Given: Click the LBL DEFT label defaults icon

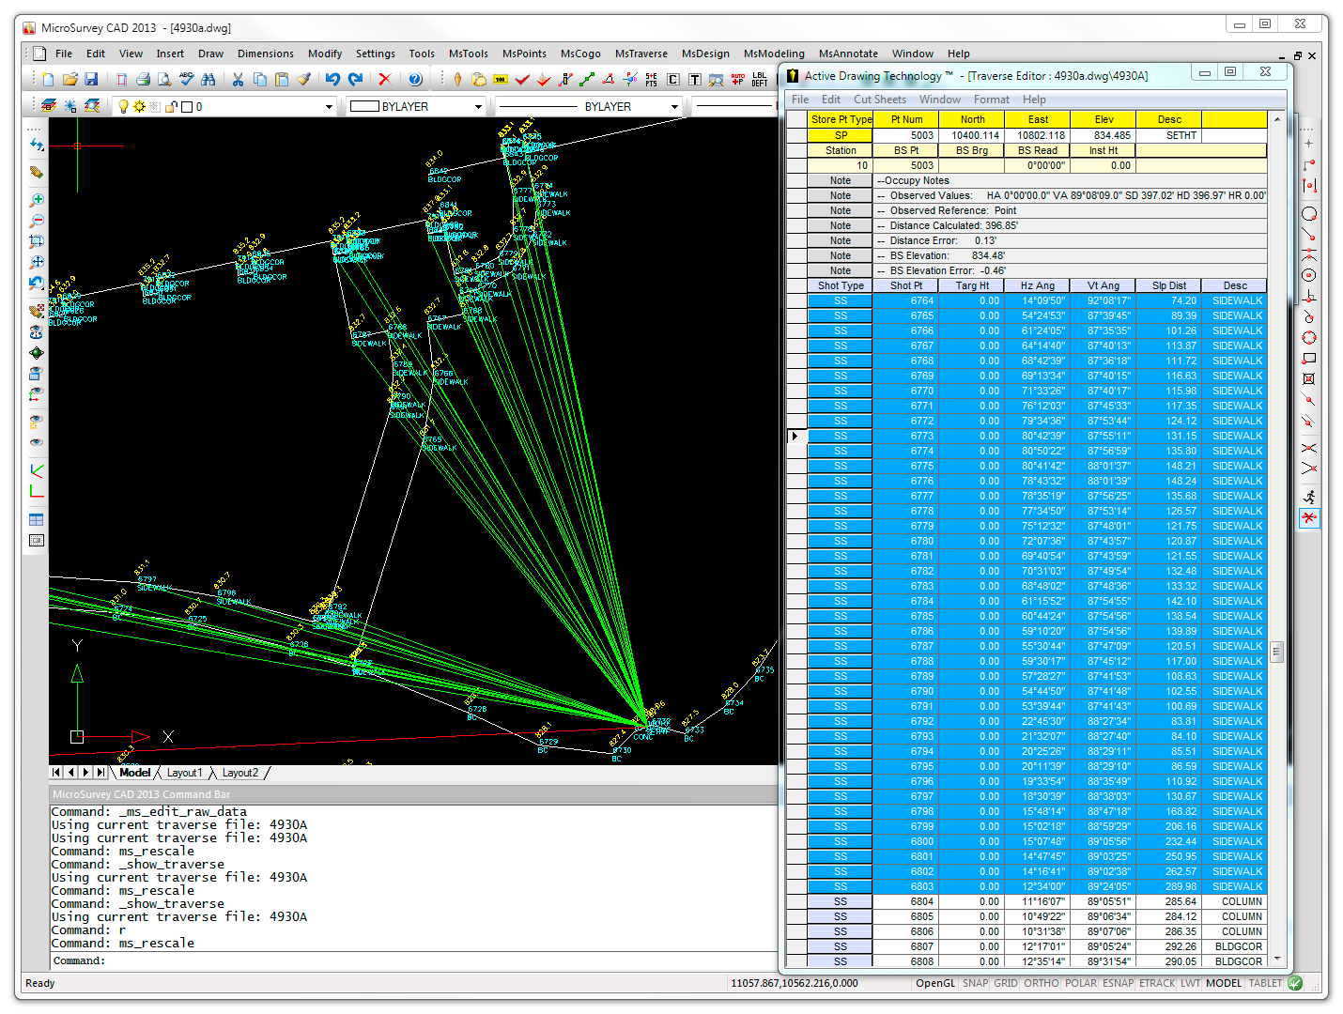Looking at the screenshot, I should point(760,80).
